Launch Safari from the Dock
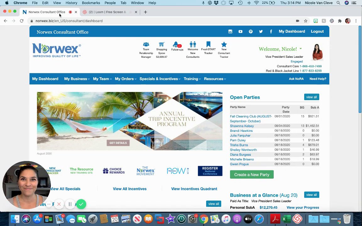The width and height of the screenshot is (362, 226). pos(259,219)
